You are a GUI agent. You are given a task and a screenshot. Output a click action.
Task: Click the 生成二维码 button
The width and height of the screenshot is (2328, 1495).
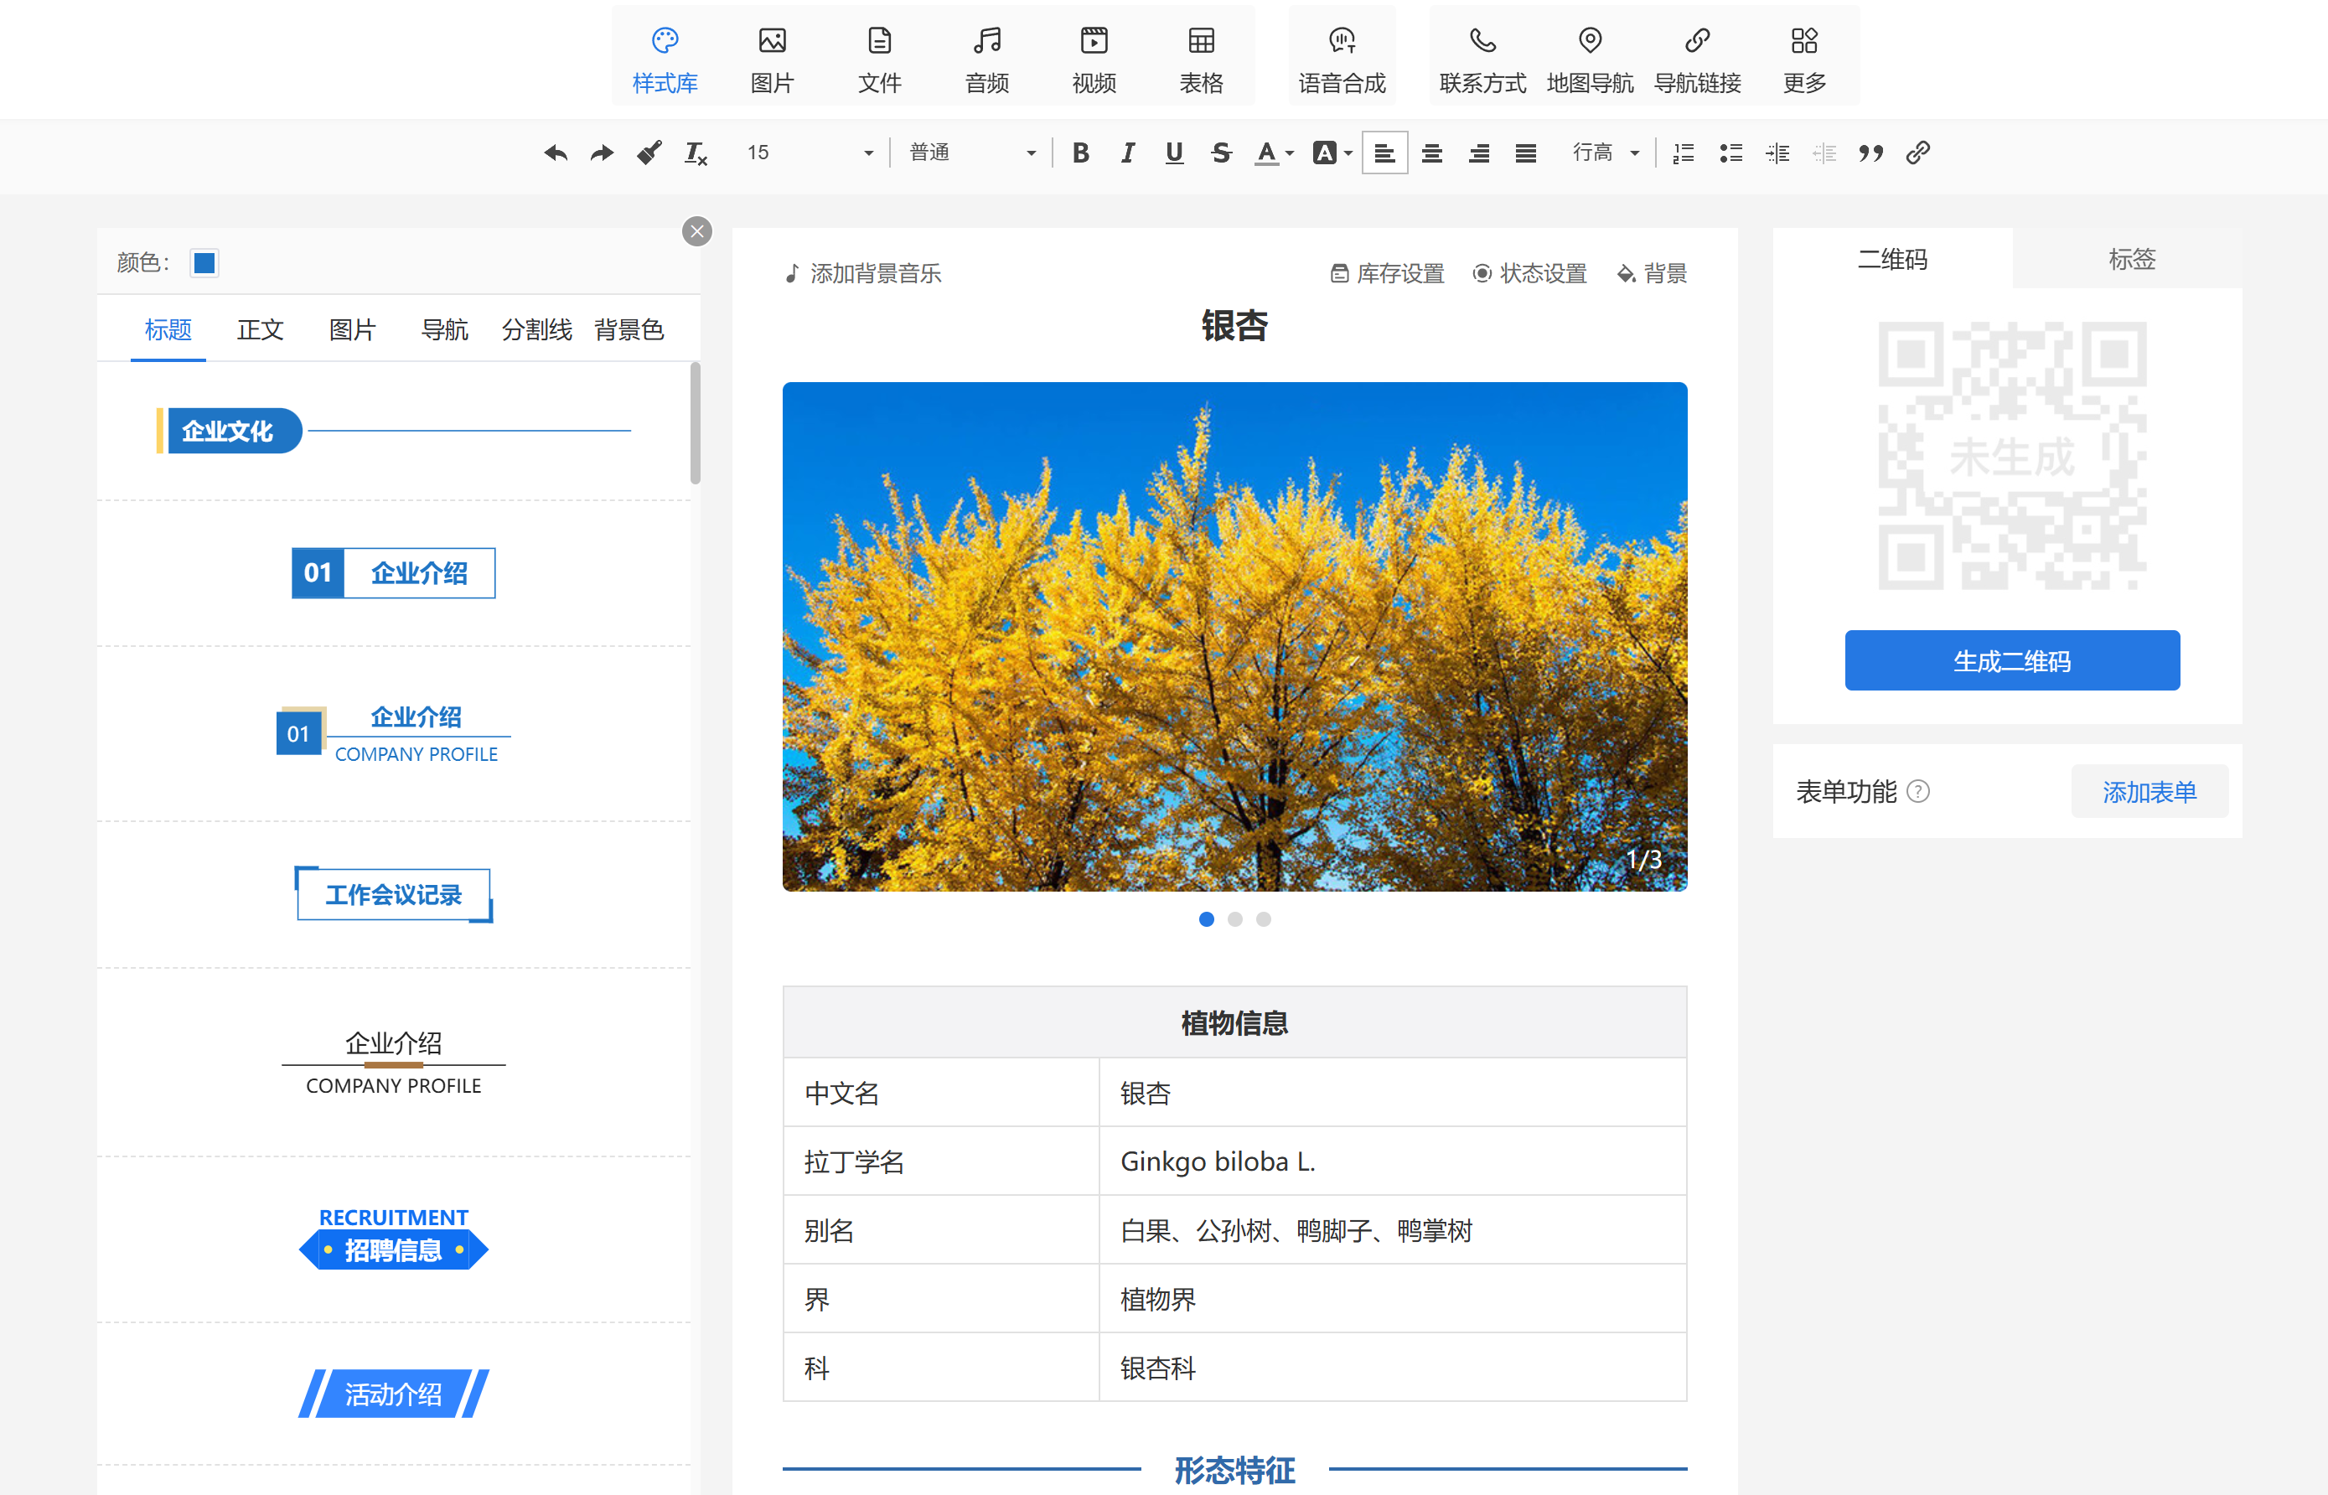point(2011,660)
